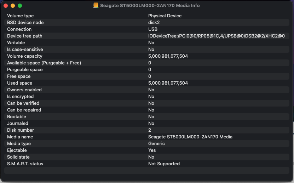This screenshot has height=183, width=294.
Task: Select the Device tree path value
Action: click(x=216, y=36)
